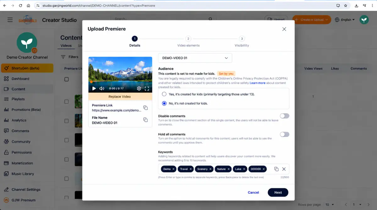Open the globe language selector icon
This screenshot has width=377, height=210.
coord(337,19)
